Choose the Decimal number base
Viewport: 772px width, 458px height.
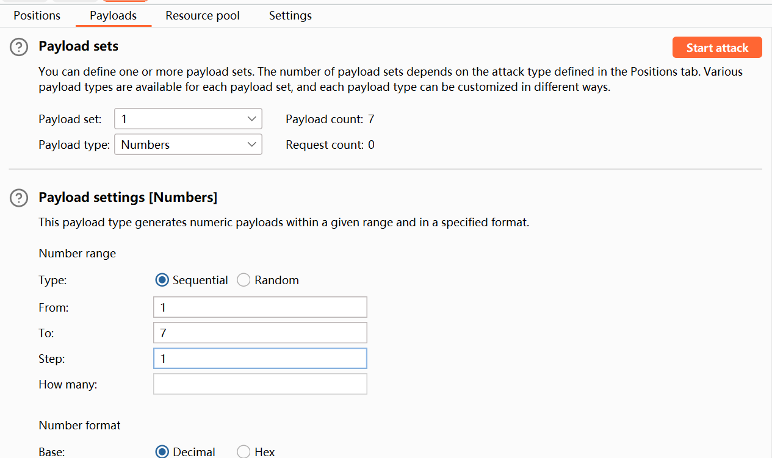tap(162, 451)
